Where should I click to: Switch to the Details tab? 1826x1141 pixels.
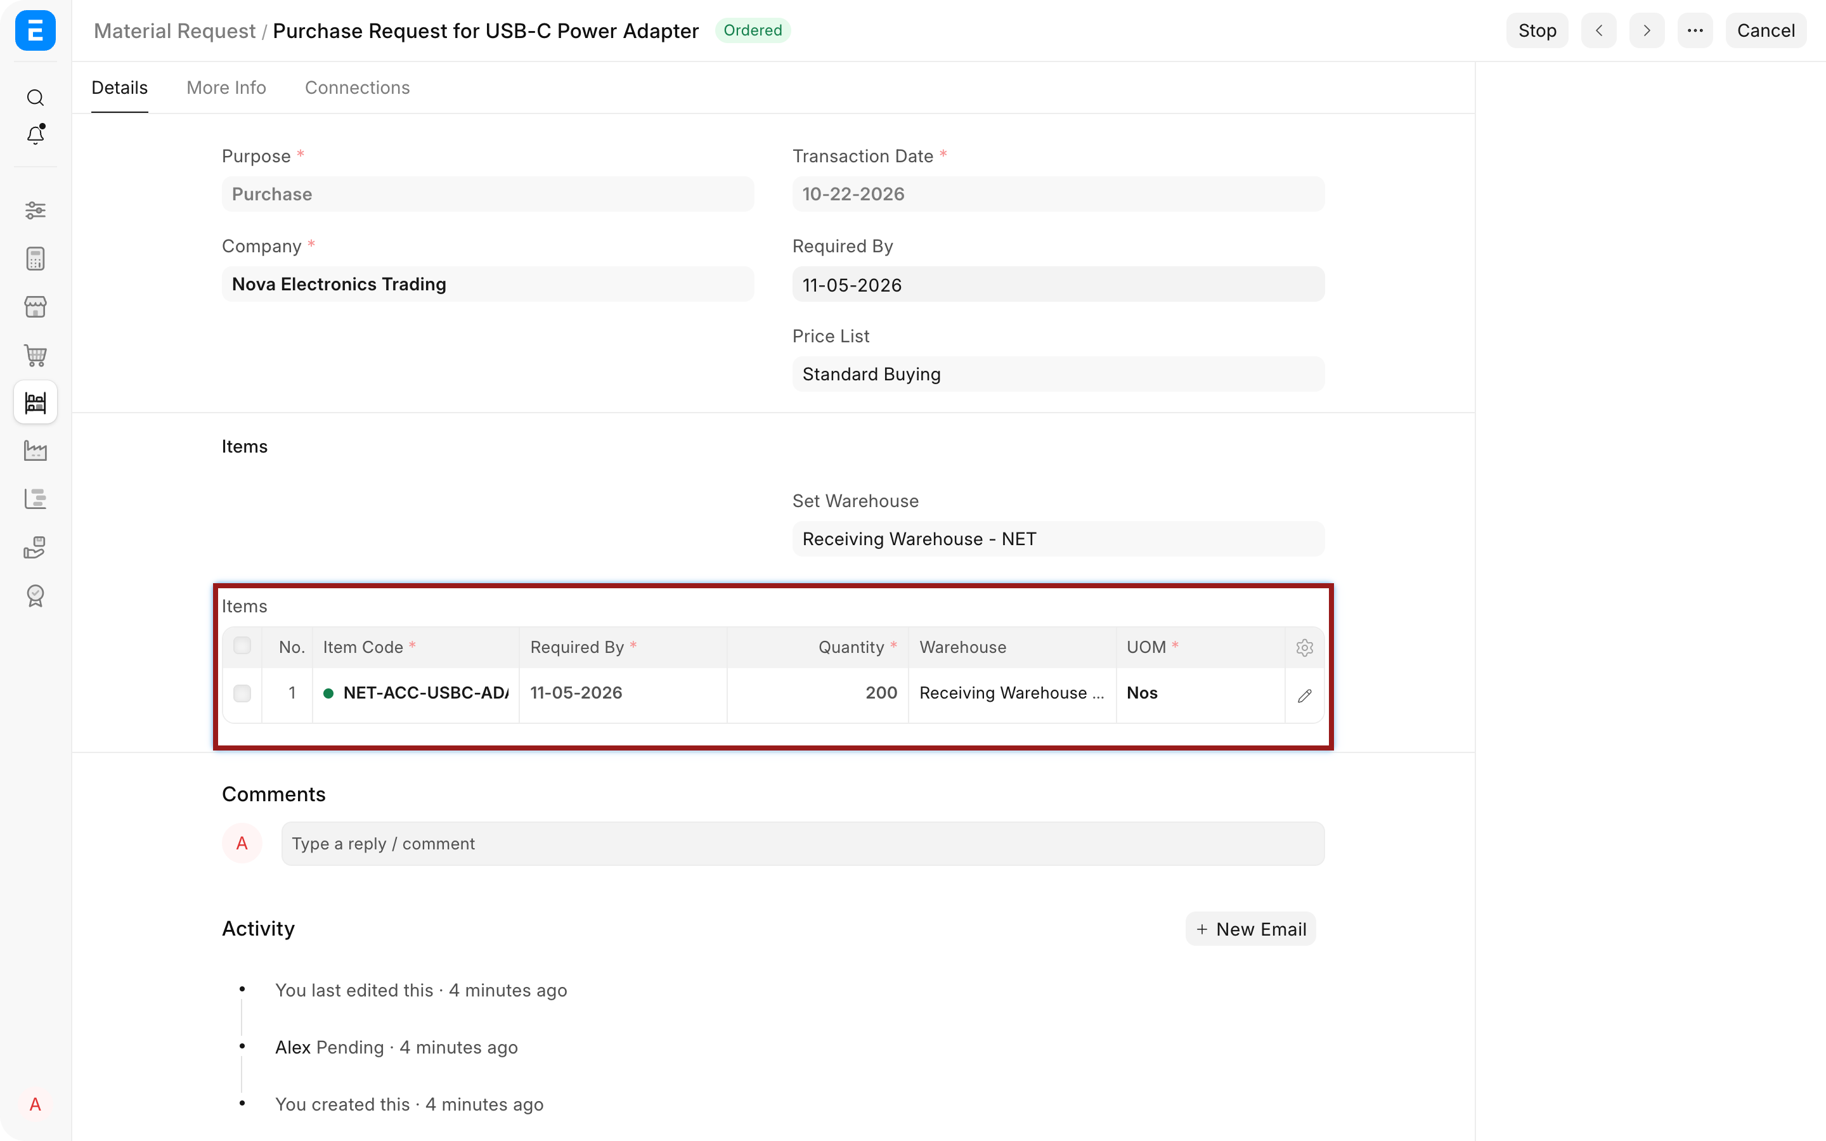point(120,87)
